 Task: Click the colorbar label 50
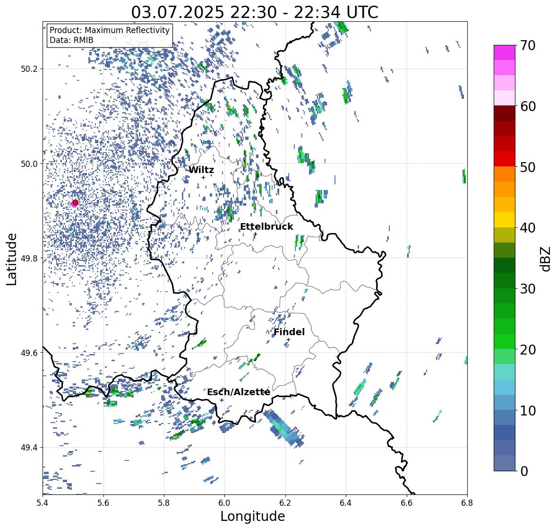click(528, 167)
